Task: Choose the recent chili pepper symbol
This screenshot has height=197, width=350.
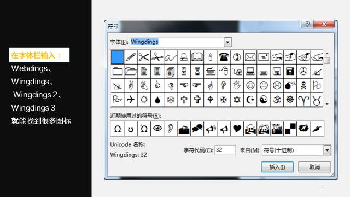Action: click(317, 129)
